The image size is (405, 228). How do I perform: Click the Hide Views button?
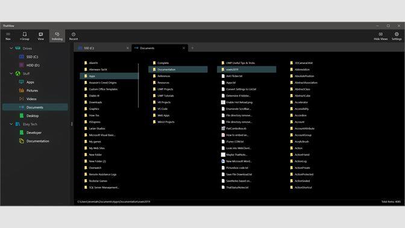pos(381,36)
